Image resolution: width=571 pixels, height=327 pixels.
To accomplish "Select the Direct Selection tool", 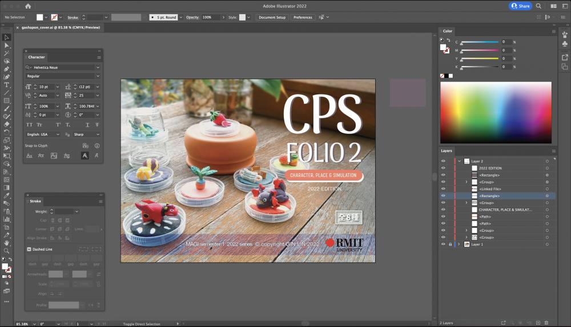I will tap(6, 46).
